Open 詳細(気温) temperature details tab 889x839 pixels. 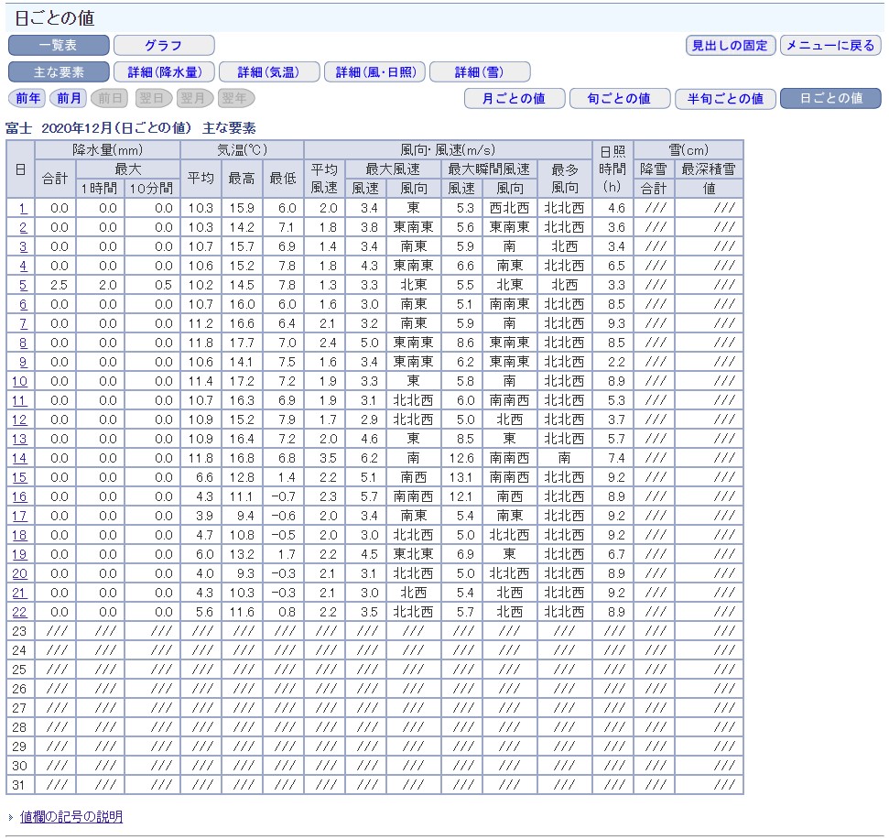point(269,72)
